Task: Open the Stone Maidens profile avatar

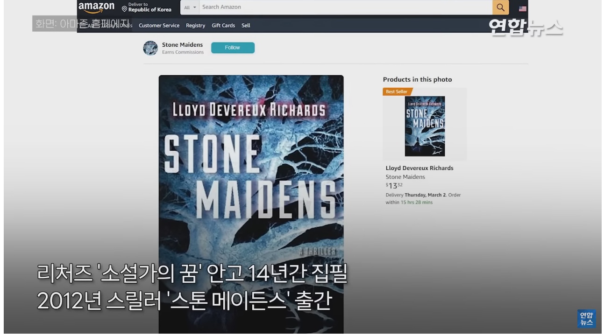Action: pyautogui.click(x=149, y=47)
